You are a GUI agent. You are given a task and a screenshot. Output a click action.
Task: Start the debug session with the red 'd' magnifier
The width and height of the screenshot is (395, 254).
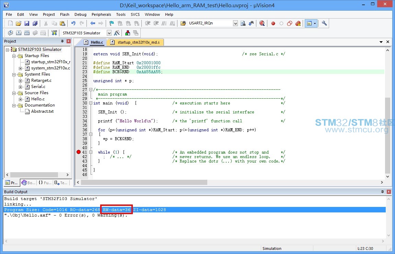click(262, 23)
